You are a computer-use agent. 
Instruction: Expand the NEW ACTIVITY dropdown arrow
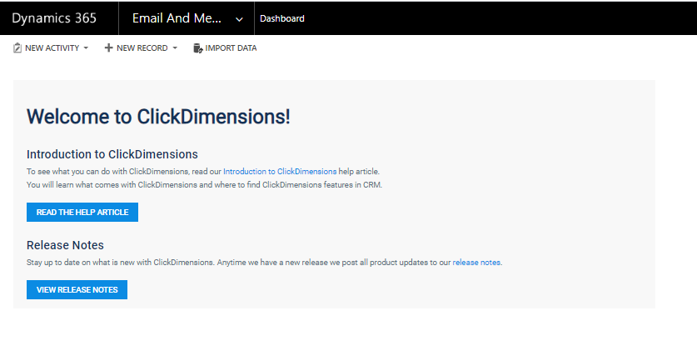coord(86,48)
